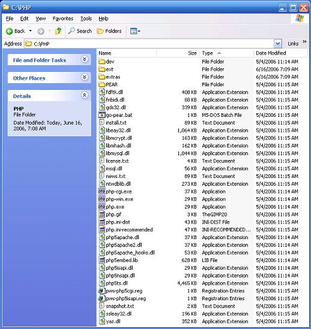Open the File menu
This screenshot has height=329, width=311.
tap(10, 19)
